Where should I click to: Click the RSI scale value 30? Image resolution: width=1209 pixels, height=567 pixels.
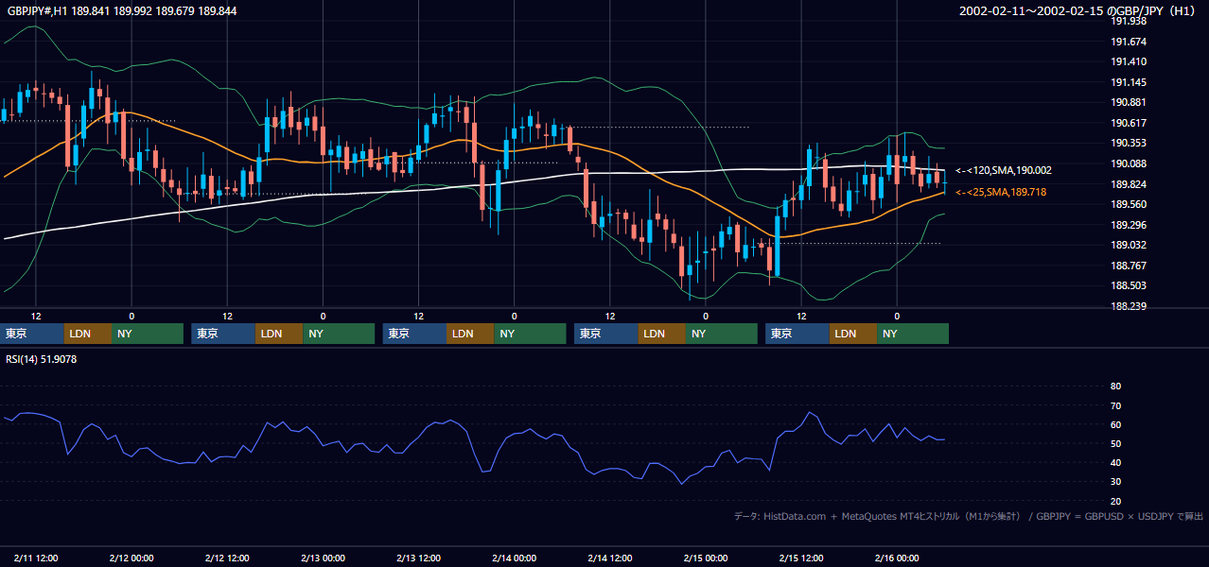pos(1115,482)
